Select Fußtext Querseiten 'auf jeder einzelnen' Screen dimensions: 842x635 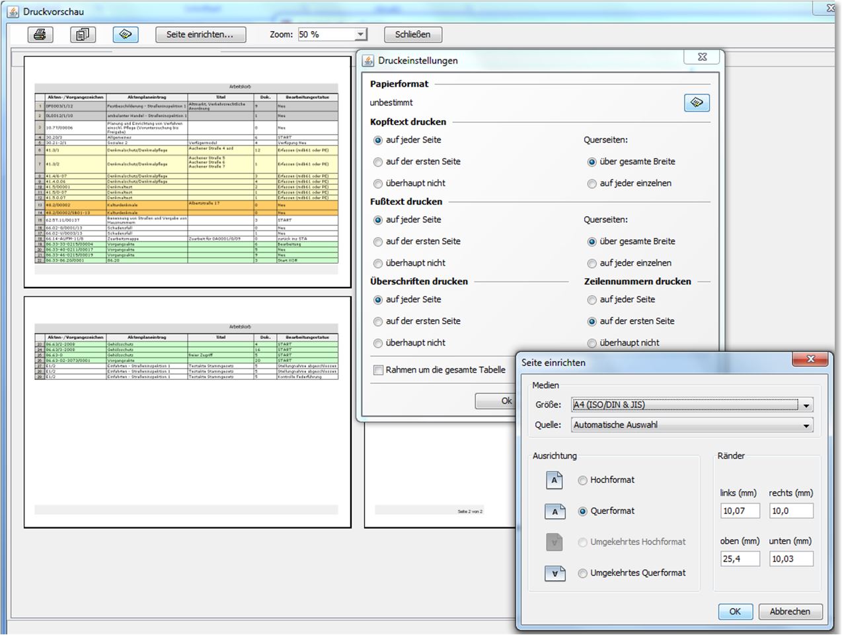pyautogui.click(x=592, y=264)
